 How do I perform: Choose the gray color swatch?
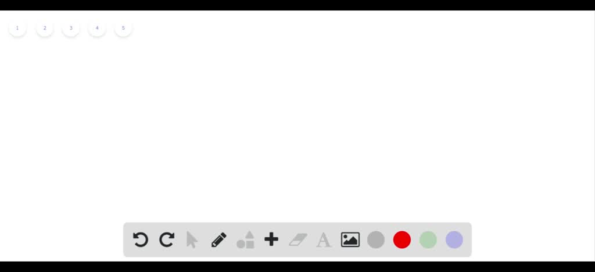tap(376, 240)
